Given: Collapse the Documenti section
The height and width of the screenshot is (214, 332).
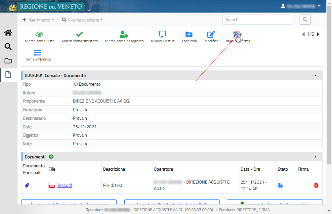Looking at the screenshot, I should coord(315,157).
